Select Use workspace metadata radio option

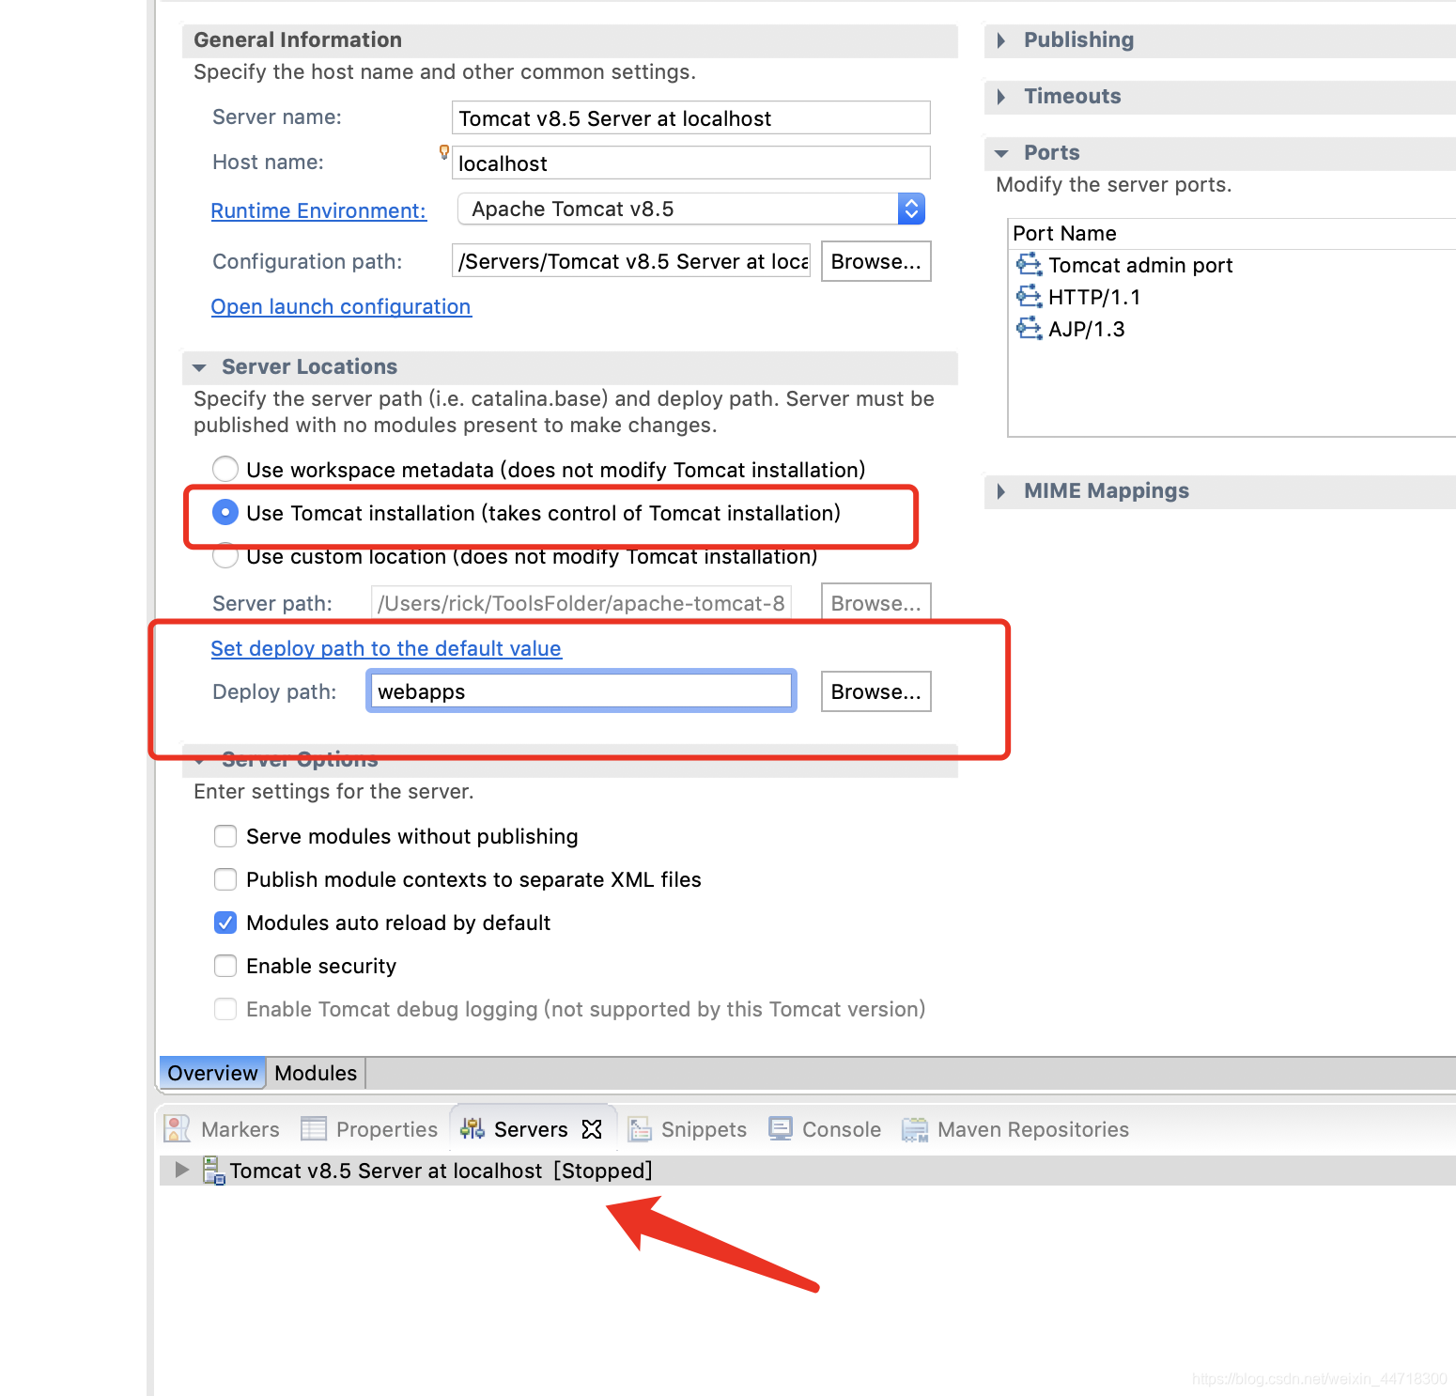[x=225, y=468]
